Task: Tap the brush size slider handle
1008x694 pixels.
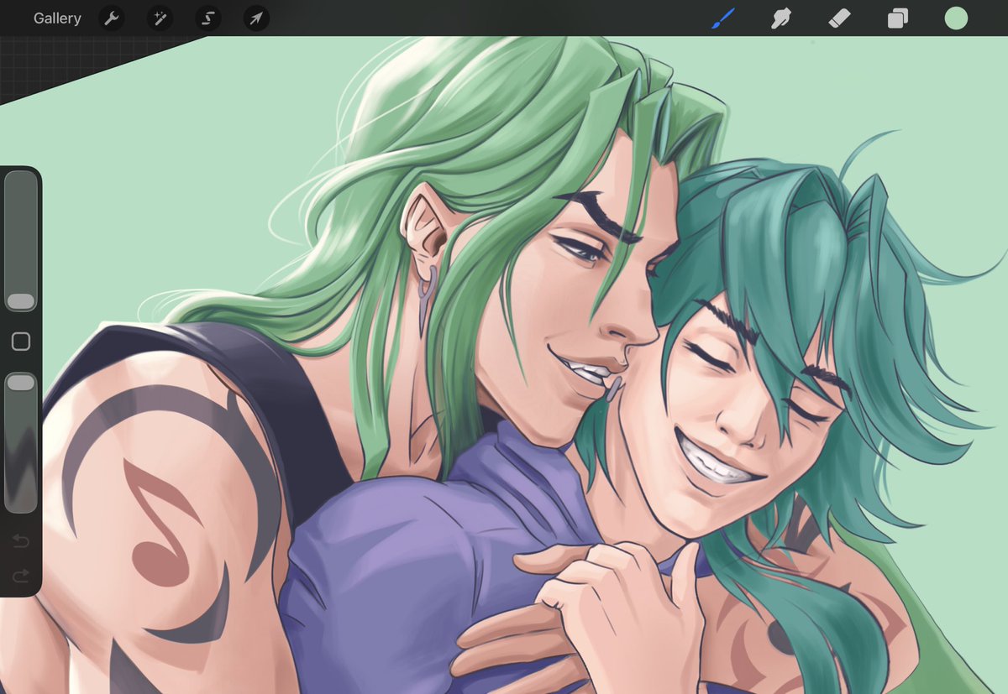Action: pyautogui.click(x=21, y=301)
